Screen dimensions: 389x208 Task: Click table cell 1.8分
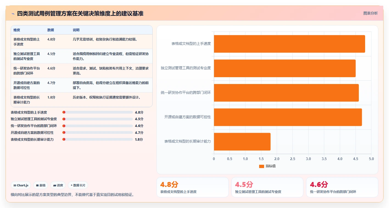click(x=51, y=97)
